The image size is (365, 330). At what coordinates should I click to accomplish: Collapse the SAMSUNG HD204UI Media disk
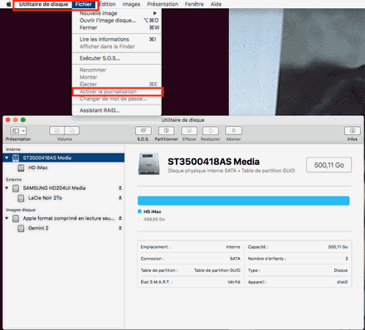tap(7, 188)
